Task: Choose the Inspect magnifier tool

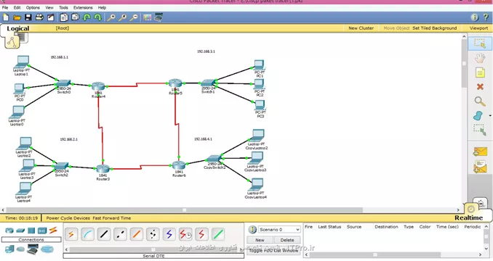Action: (x=480, y=101)
